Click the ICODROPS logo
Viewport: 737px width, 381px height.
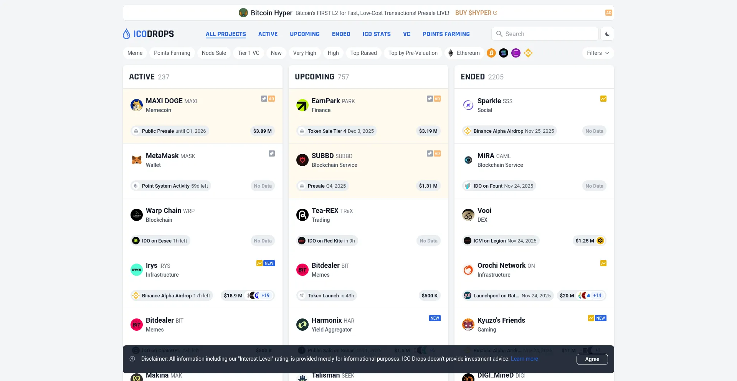point(148,34)
